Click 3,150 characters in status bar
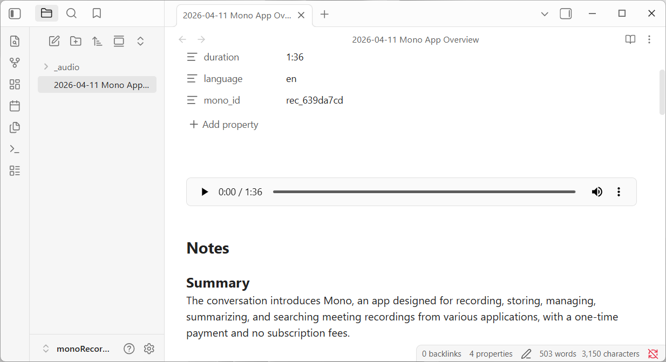Screen dimensions: 666x362 (610, 354)
